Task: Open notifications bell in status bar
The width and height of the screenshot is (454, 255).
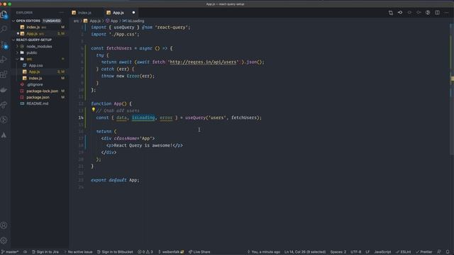Action: click(448, 252)
